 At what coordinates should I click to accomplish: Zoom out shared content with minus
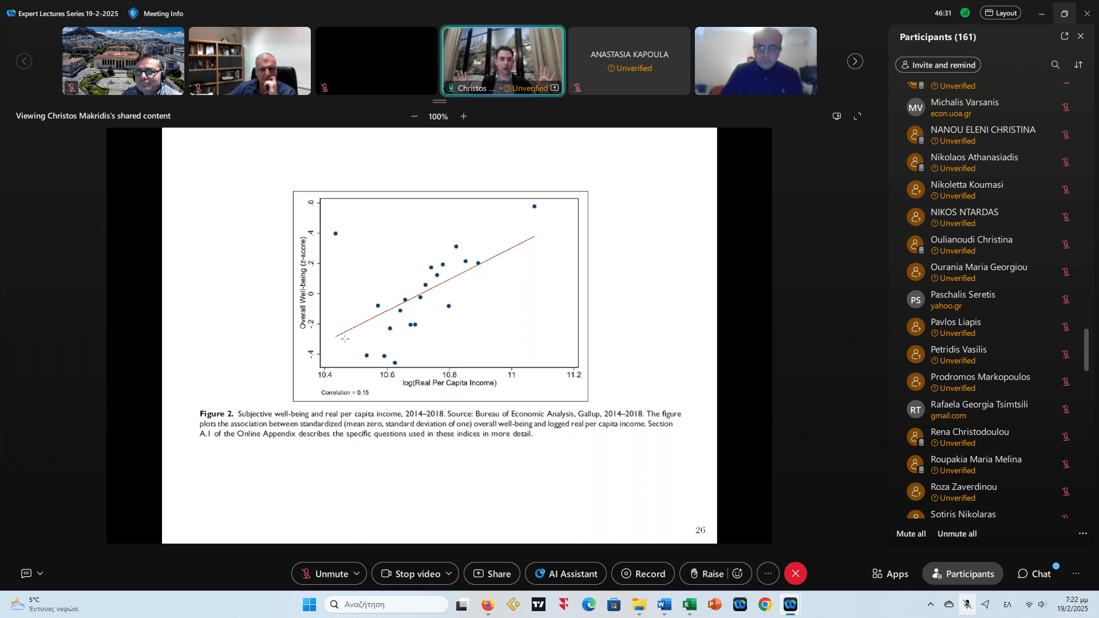point(414,116)
